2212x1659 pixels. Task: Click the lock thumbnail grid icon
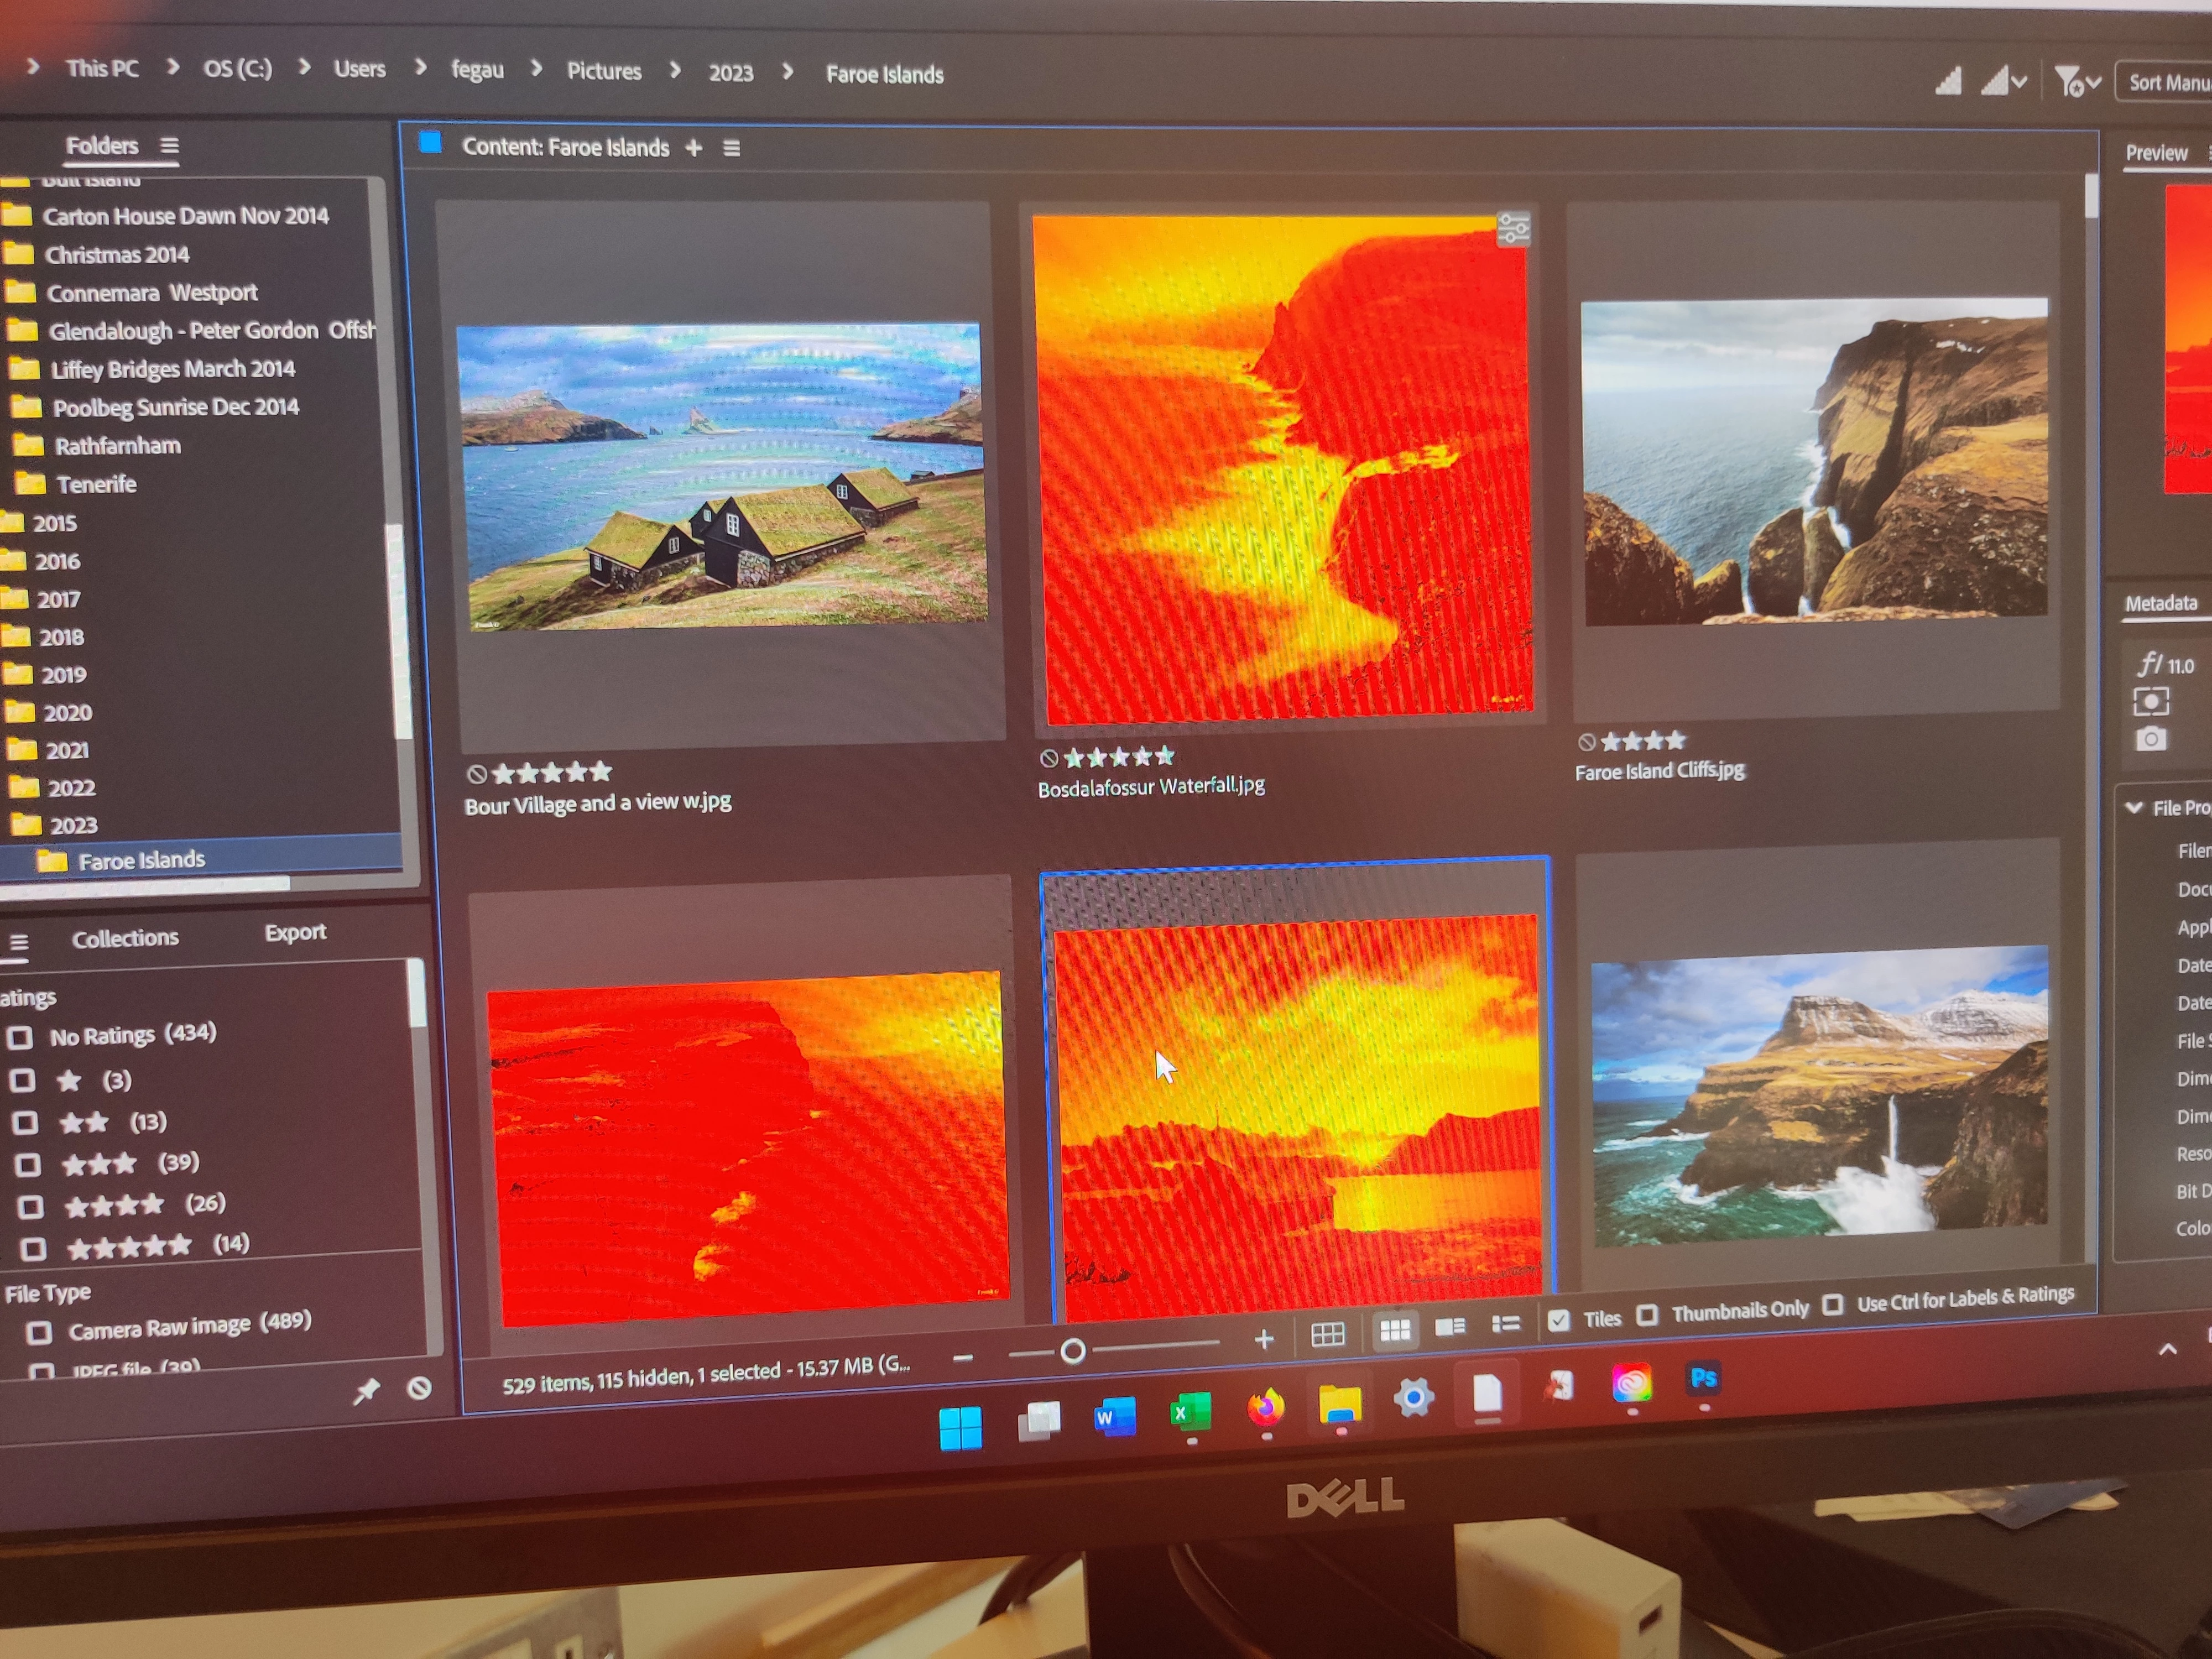[x=1327, y=1334]
